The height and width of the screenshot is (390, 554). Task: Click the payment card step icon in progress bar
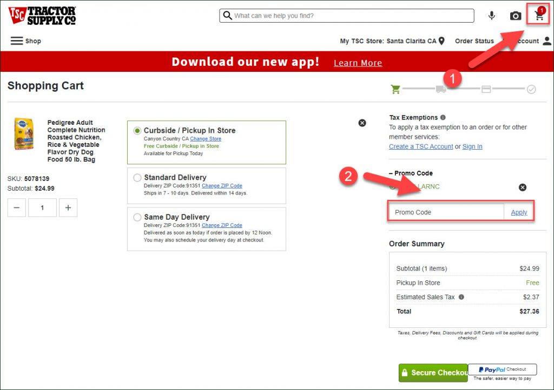[486, 89]
